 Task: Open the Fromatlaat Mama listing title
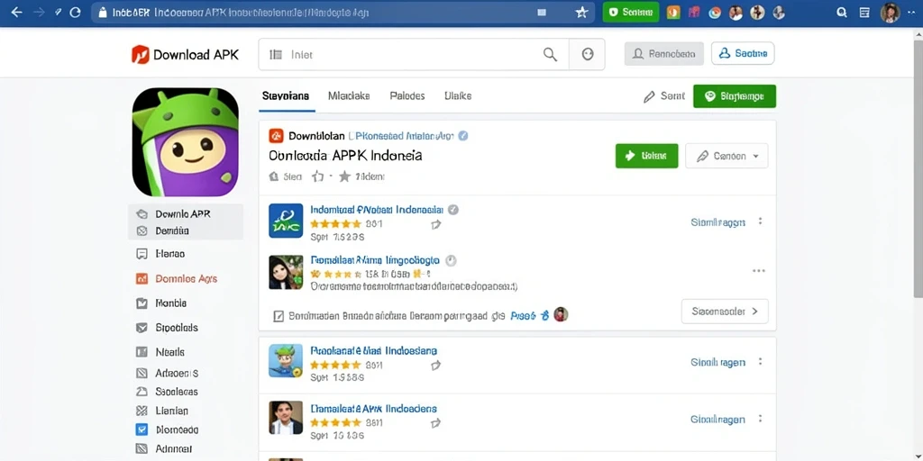(x=374, y=260)
